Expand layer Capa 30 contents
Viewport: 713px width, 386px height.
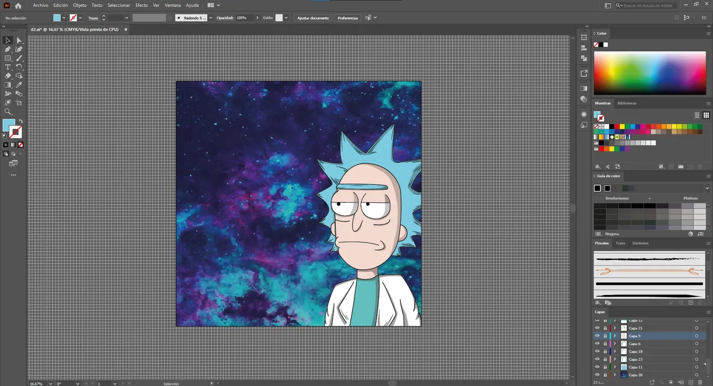point(615,375)
